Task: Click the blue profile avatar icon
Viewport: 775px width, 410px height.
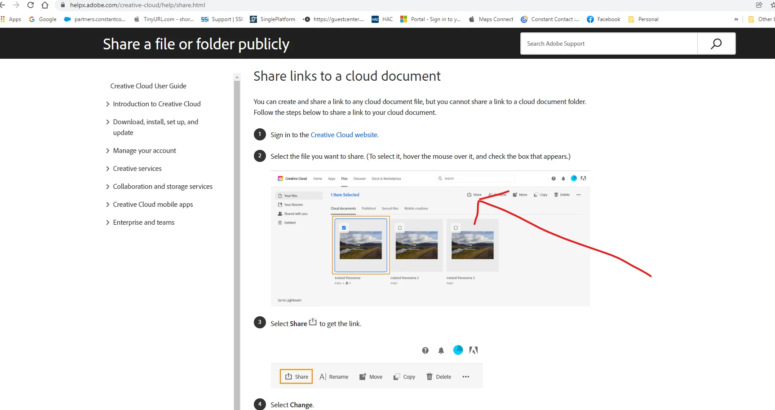Action: 458,350
